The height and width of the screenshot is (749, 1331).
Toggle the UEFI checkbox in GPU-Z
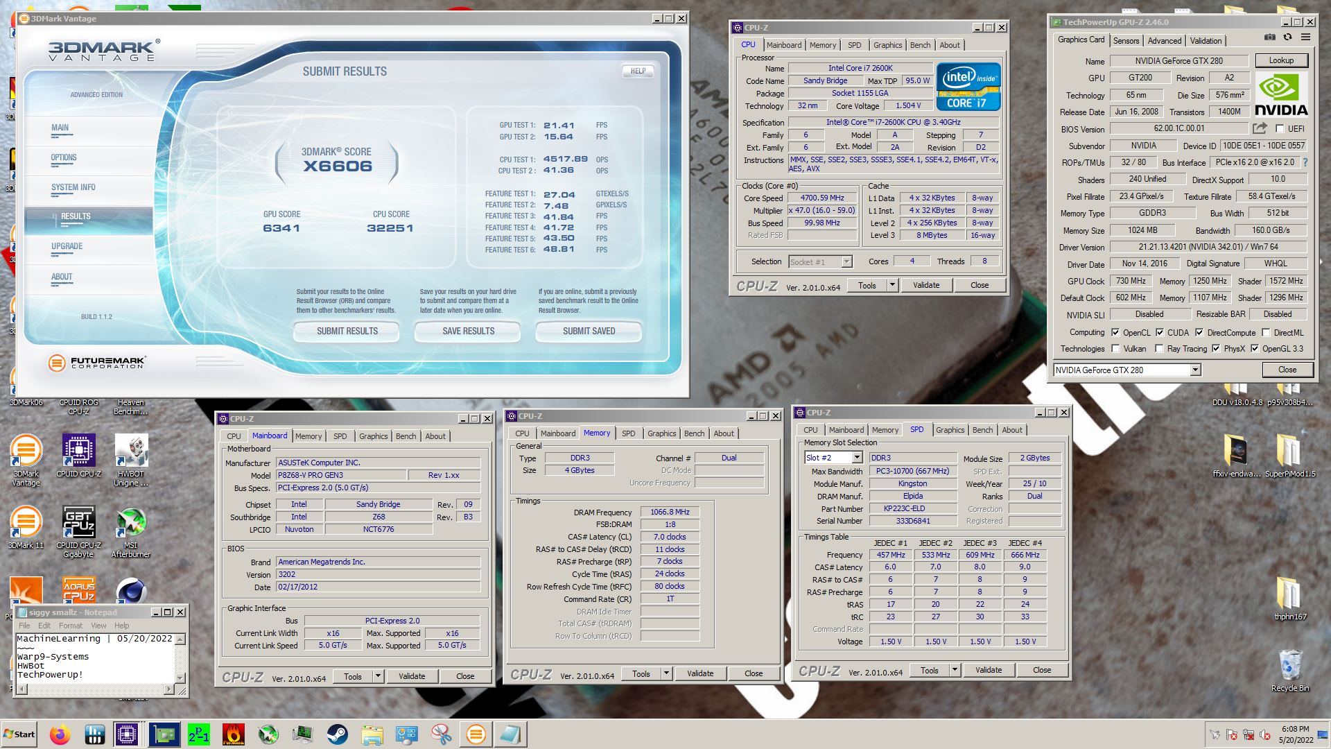pos(1280,128)
